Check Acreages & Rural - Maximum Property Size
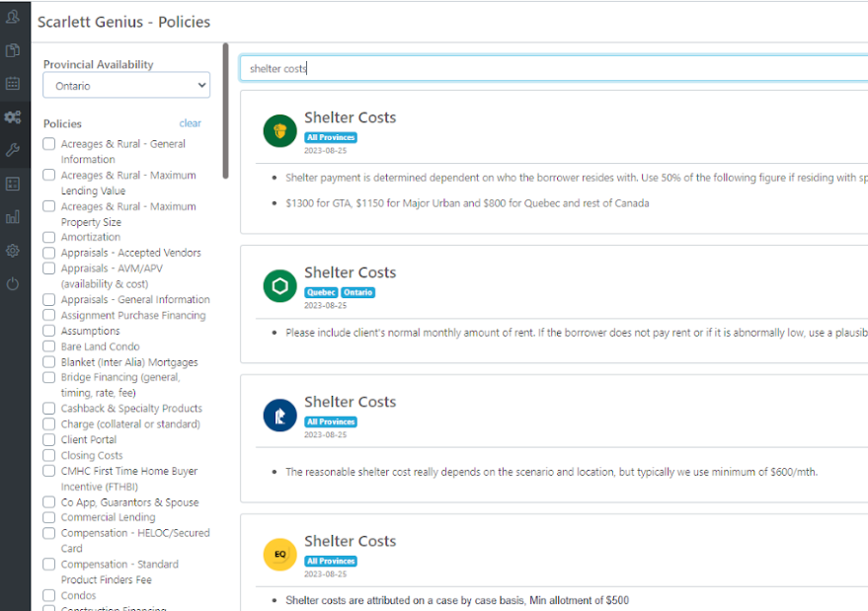Viewport: 868px width, 611px height. tap(49, 206)
